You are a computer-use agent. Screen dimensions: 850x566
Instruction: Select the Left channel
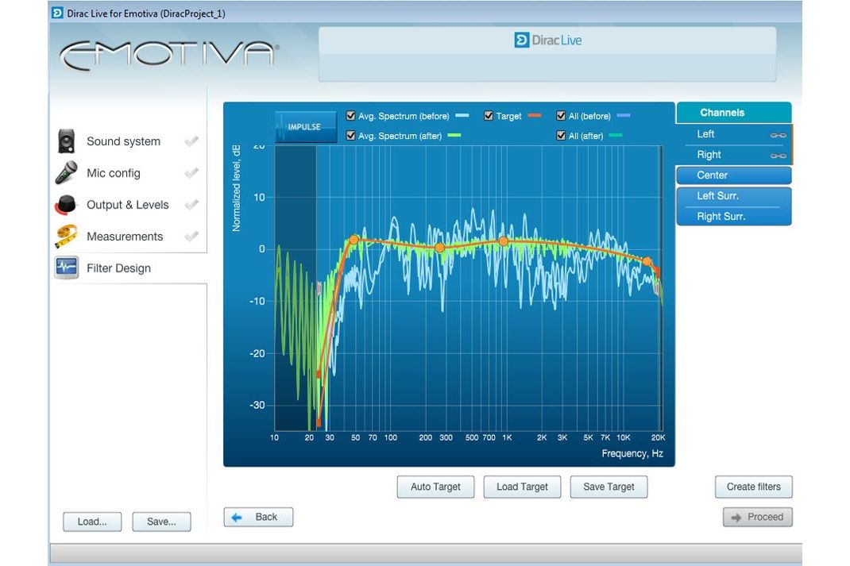734,134
